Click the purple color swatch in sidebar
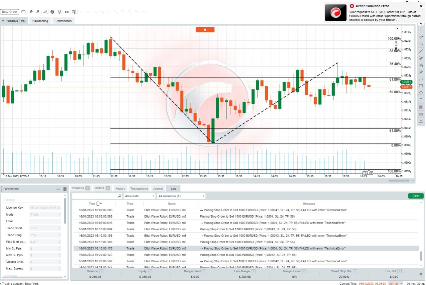This screenshot has height=285, width=426. coord(421,107)
